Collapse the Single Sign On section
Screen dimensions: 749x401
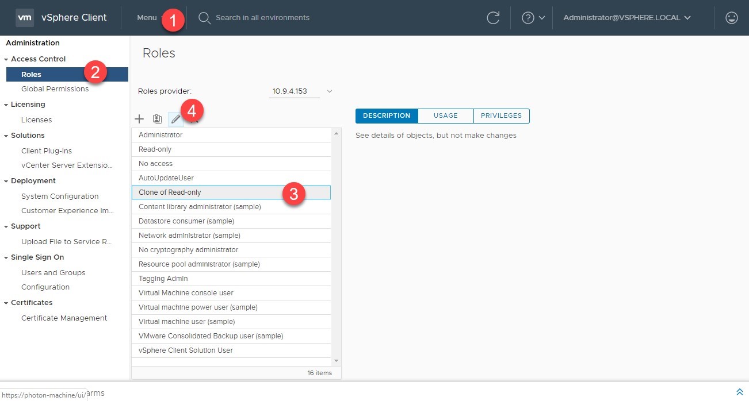coord(7,257)
